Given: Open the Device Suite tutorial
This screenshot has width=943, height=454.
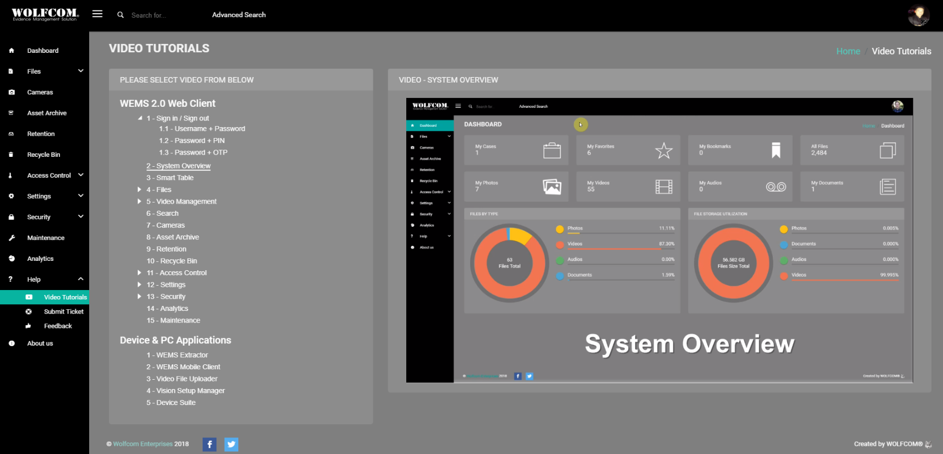Looking at the screenshot, I should click(x=171, y=403).
